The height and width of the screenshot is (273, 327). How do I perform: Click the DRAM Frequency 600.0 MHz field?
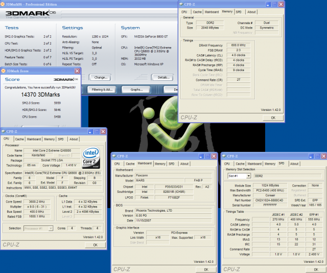tap(239, 45)
